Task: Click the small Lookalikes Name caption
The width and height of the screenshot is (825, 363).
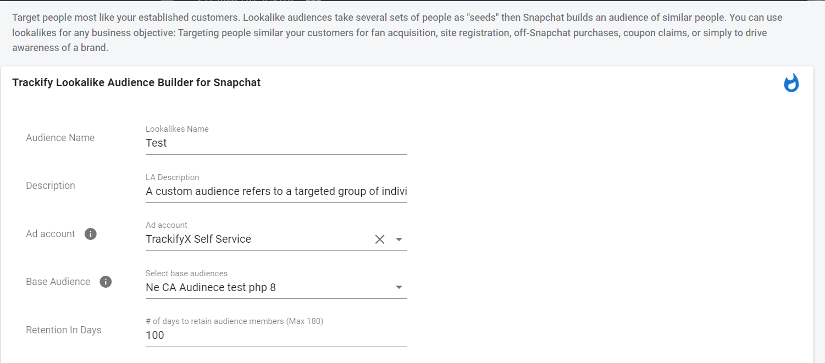Action: tap(177, 129)
